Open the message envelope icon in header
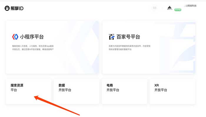This screenshot has width=206, height=117. tap(154, 8)
